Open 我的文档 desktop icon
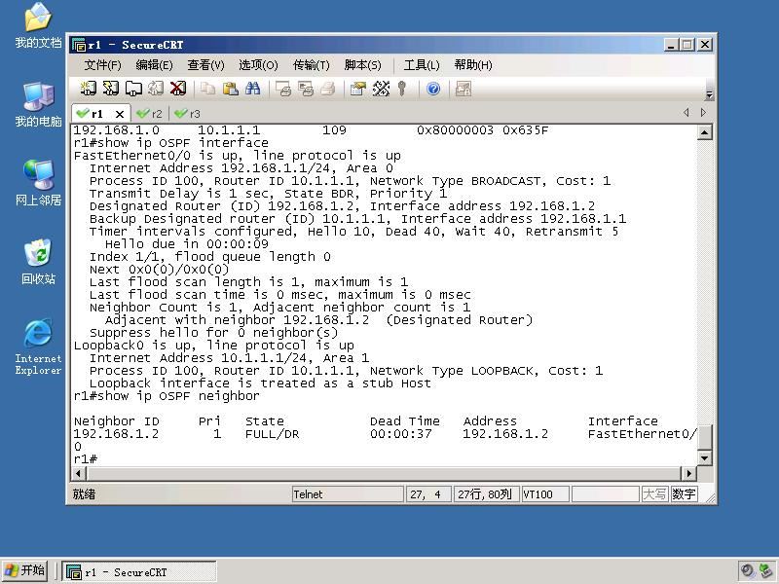The height and width of the screenshot is (584, 779). (x=38, y=25)
